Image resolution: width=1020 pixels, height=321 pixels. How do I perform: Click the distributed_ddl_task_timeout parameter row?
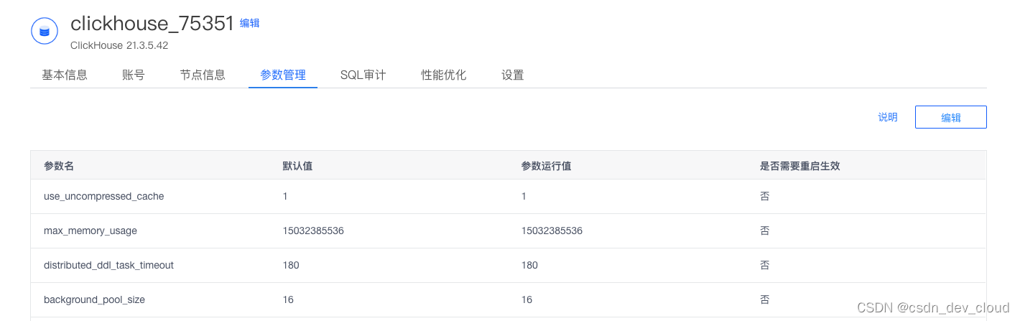pyautogui.click(x=509, y=265)
